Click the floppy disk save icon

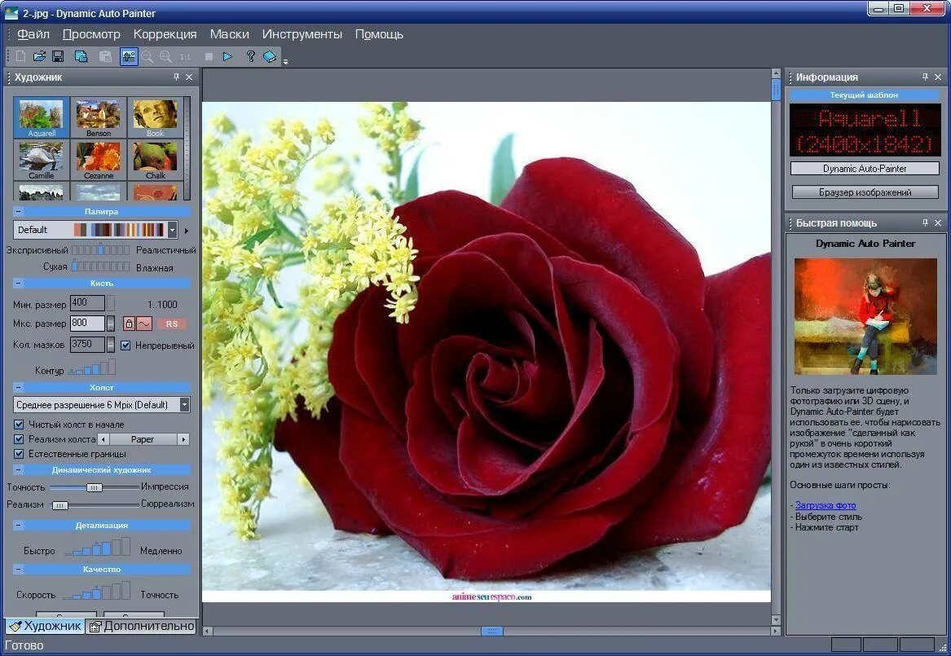pos(58,56)
